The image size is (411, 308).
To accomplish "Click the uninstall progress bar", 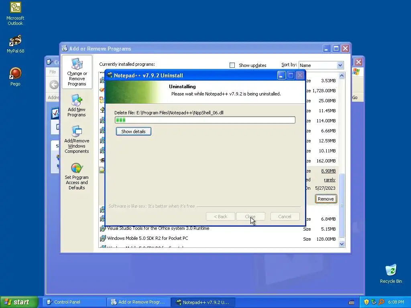I will pyautogui.click(x=205, y=120).
